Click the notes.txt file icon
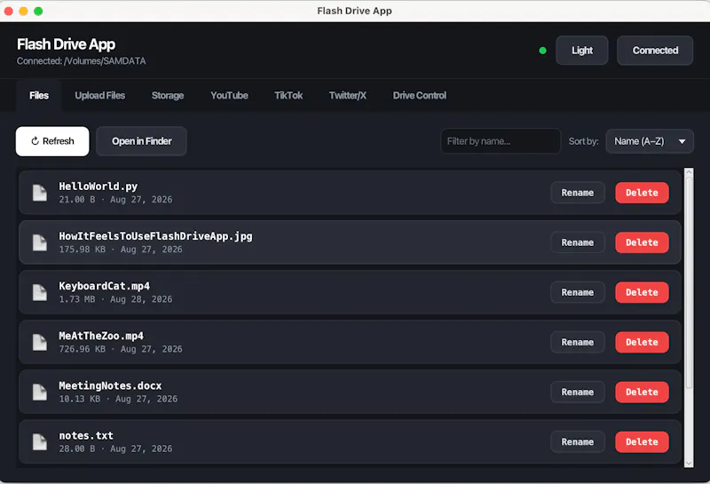The width and height of the screenshot is (710, 484). pos(39,442)
